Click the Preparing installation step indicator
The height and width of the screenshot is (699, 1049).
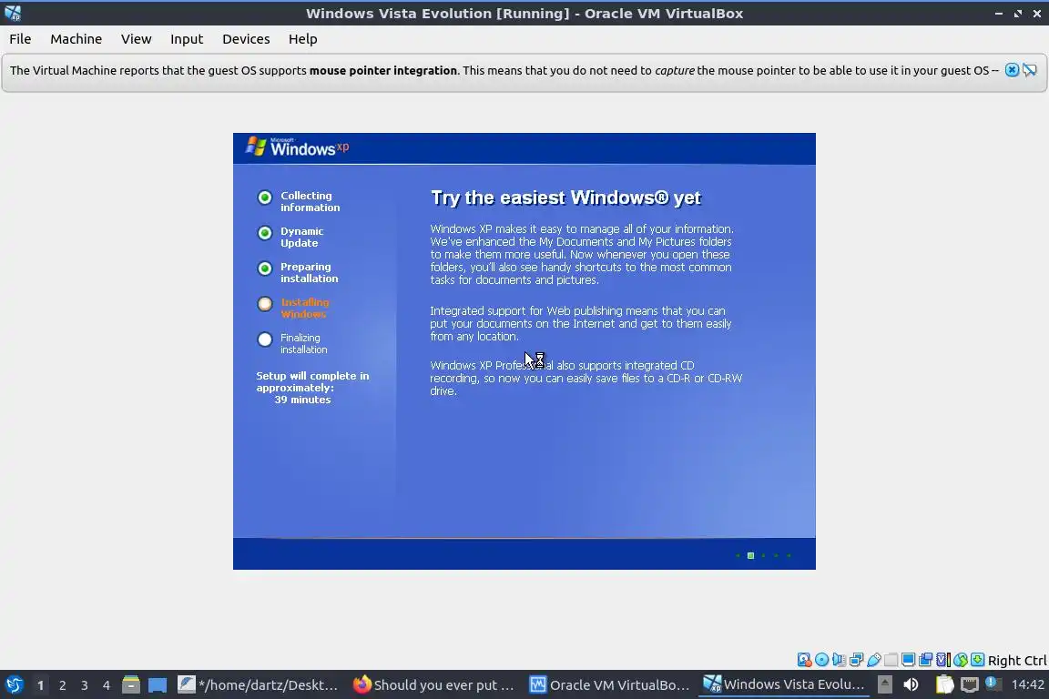[x=265, y=268]
